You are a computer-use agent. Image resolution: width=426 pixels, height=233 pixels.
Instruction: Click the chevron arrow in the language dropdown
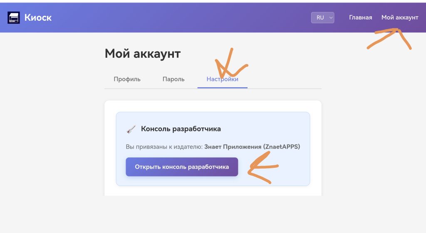[x=331, y=18]
